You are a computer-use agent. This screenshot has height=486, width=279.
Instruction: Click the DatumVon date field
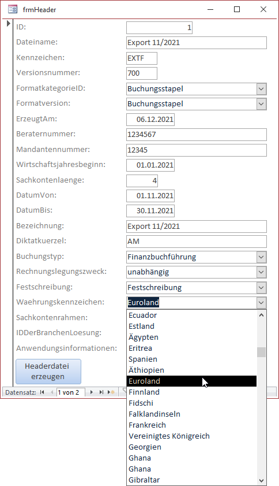150,196
